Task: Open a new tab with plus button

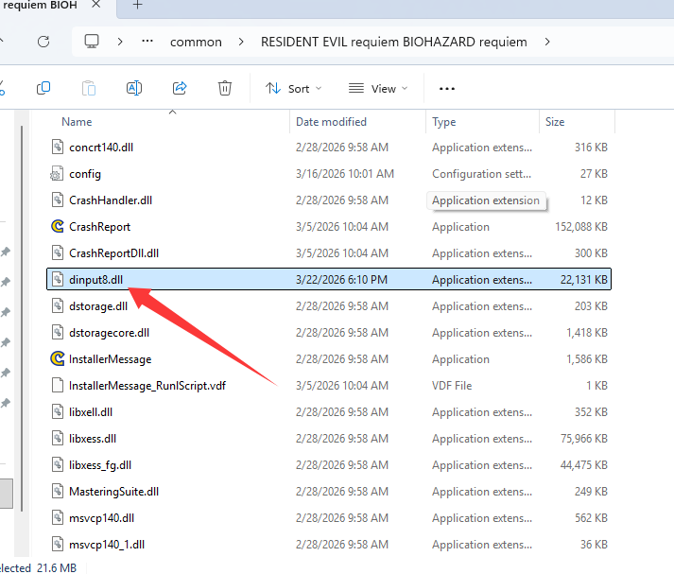Action: tap(137, 6)
